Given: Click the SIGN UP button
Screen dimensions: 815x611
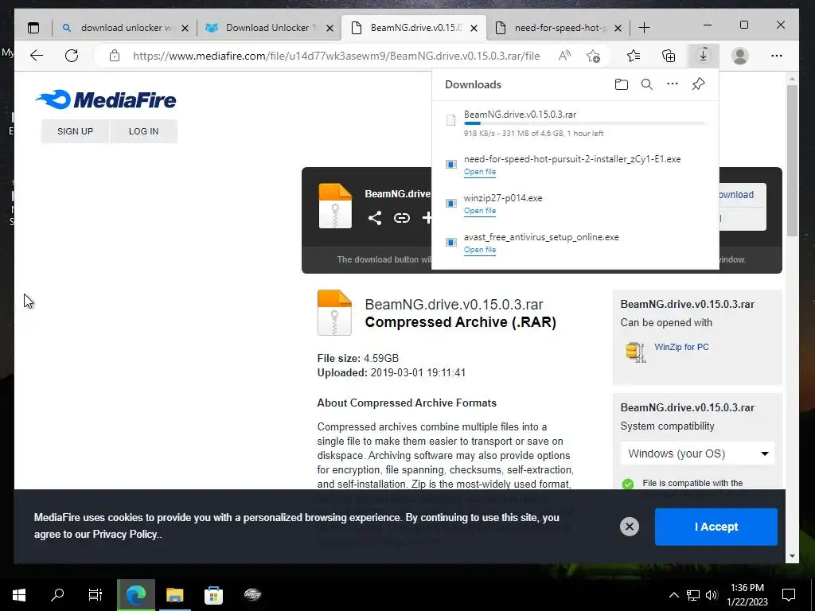Looking at the screenshot, I should (x=75, y=131).
